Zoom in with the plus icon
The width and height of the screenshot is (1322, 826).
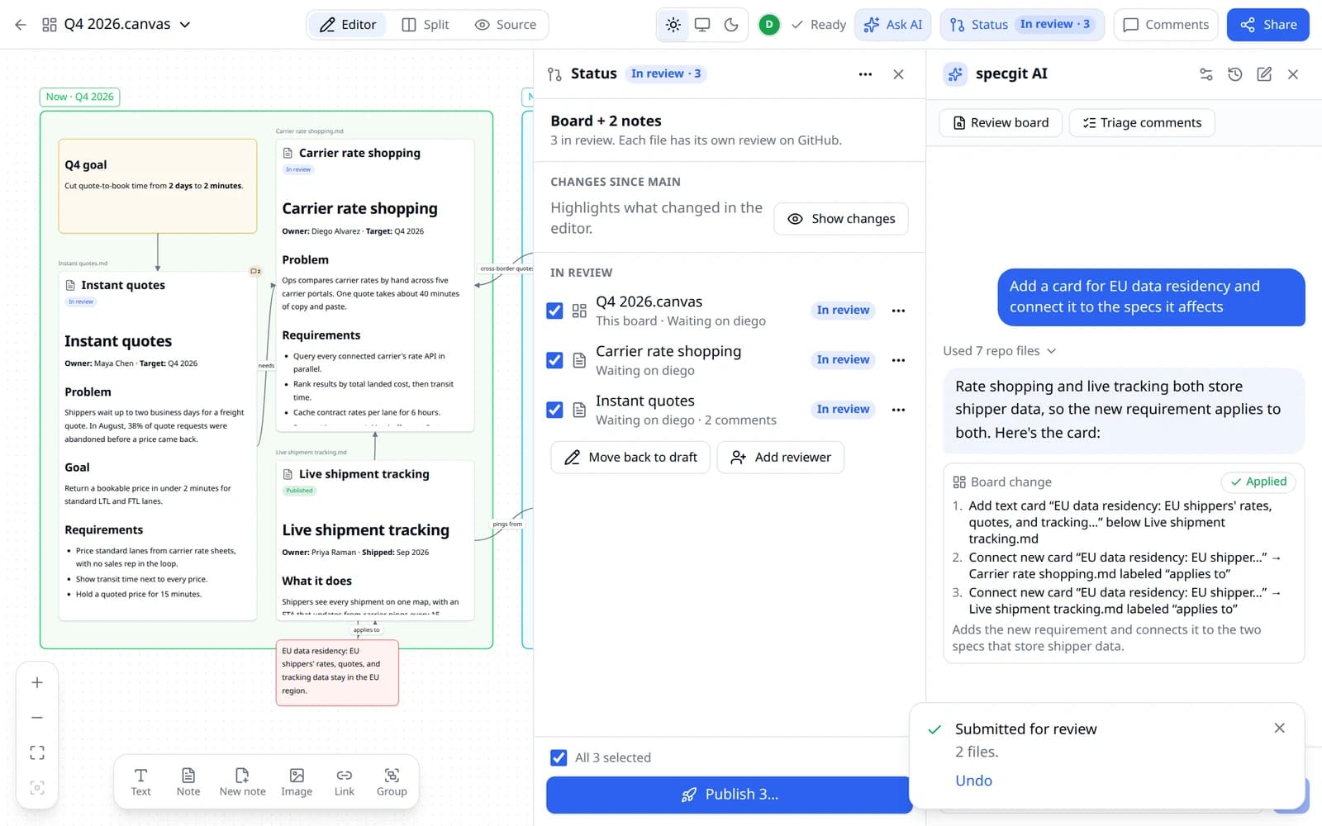click(37, 682)
